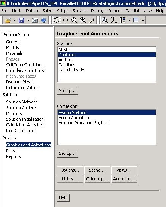The width and height of the screenshot is (166, 207).
Task: Open Boundary Conditions in navigation tree
Action: pyautogui.click(x=25, y=70)
